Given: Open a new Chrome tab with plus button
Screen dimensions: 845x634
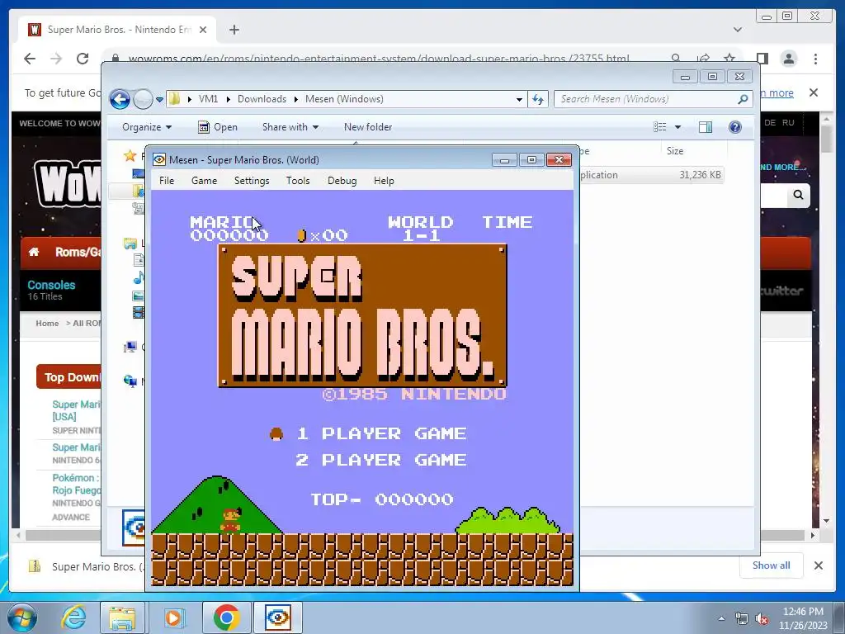Looking at the screenshot, I should (234, 30).
